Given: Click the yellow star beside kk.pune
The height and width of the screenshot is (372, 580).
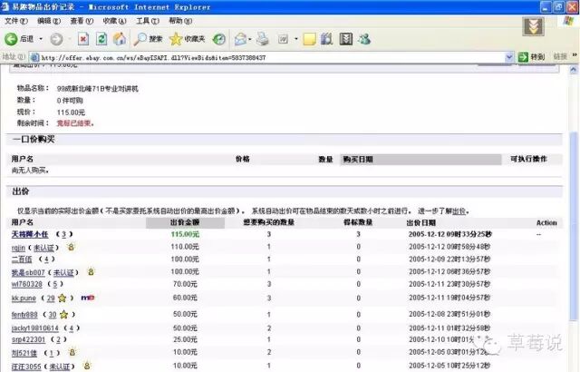Looking at the screenshot, I should tap(63, 298).
